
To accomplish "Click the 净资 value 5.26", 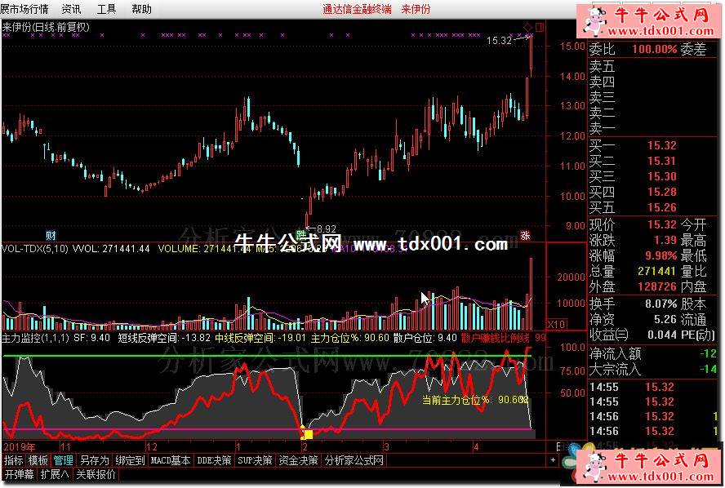I will pos(665,319).
